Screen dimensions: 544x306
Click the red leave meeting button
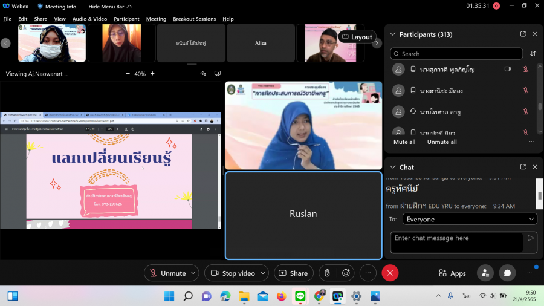click(x=390, y=273)
